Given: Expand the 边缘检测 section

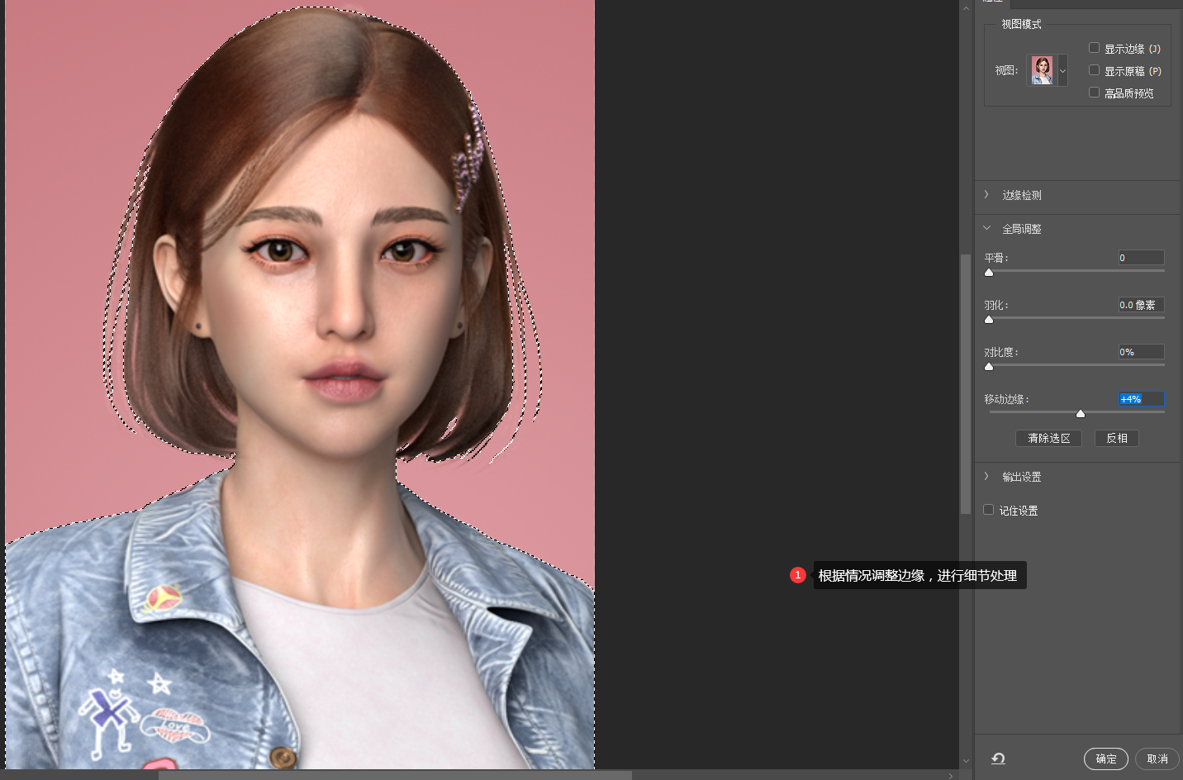Looking at the screenshot, I should pyautogui.click(x=986, y=195).
